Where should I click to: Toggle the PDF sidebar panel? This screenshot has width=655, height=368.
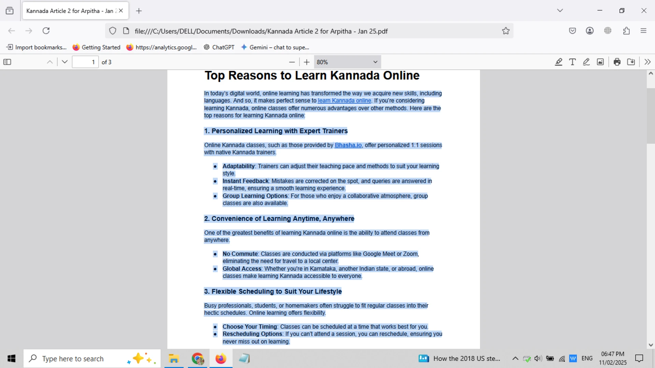tap(7, 62)
